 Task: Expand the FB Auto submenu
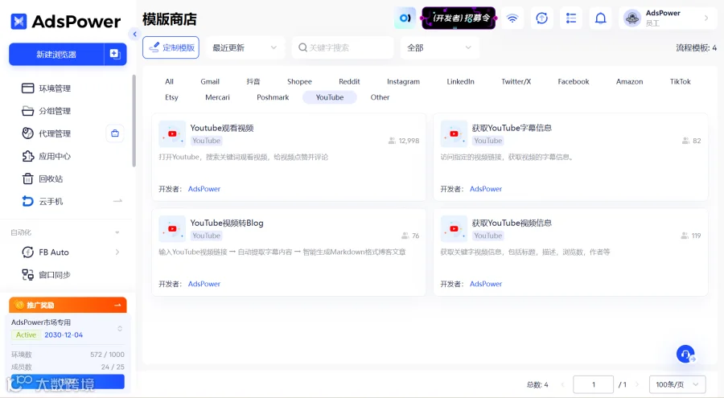[x=117, y=252]
